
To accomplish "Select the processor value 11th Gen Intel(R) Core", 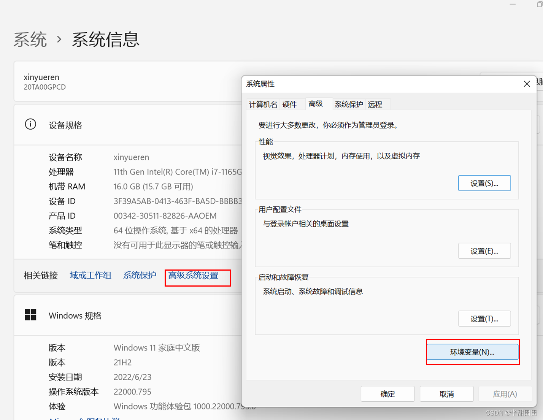I will coord(178,172).
